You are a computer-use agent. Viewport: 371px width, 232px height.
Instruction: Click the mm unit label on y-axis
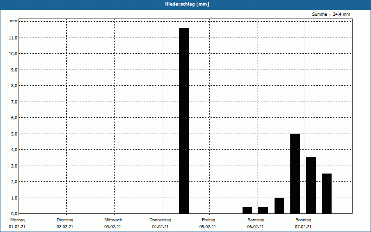pos(13,21)
